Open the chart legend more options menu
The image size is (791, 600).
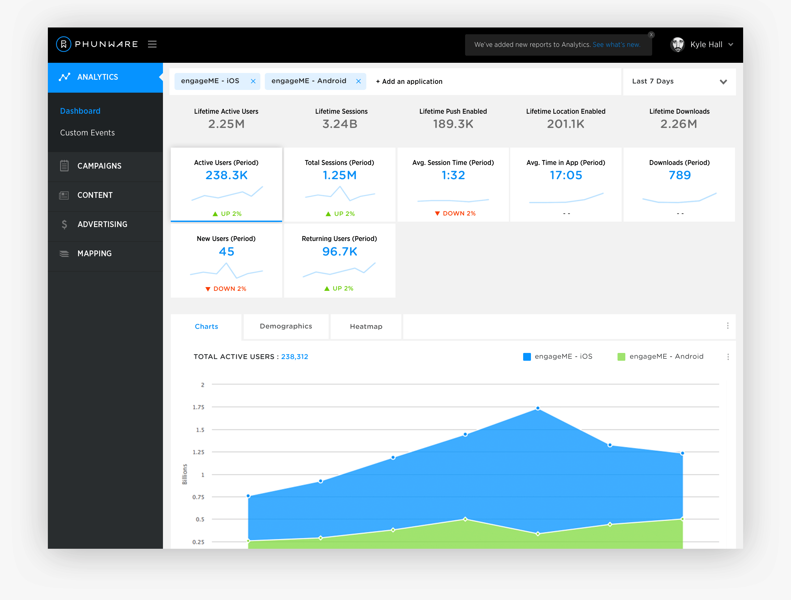pyautogui.click(x=728, y=357)
